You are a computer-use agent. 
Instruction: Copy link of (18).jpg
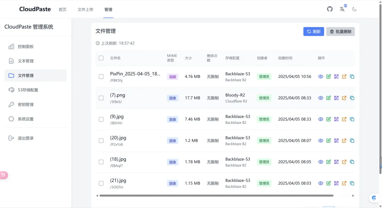pos(352,162)
